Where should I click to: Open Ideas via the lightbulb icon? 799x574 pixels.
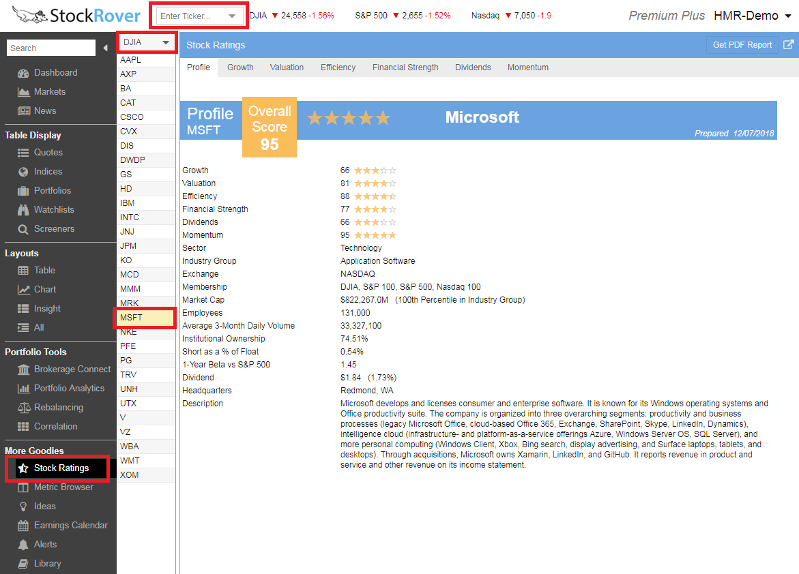23,507
